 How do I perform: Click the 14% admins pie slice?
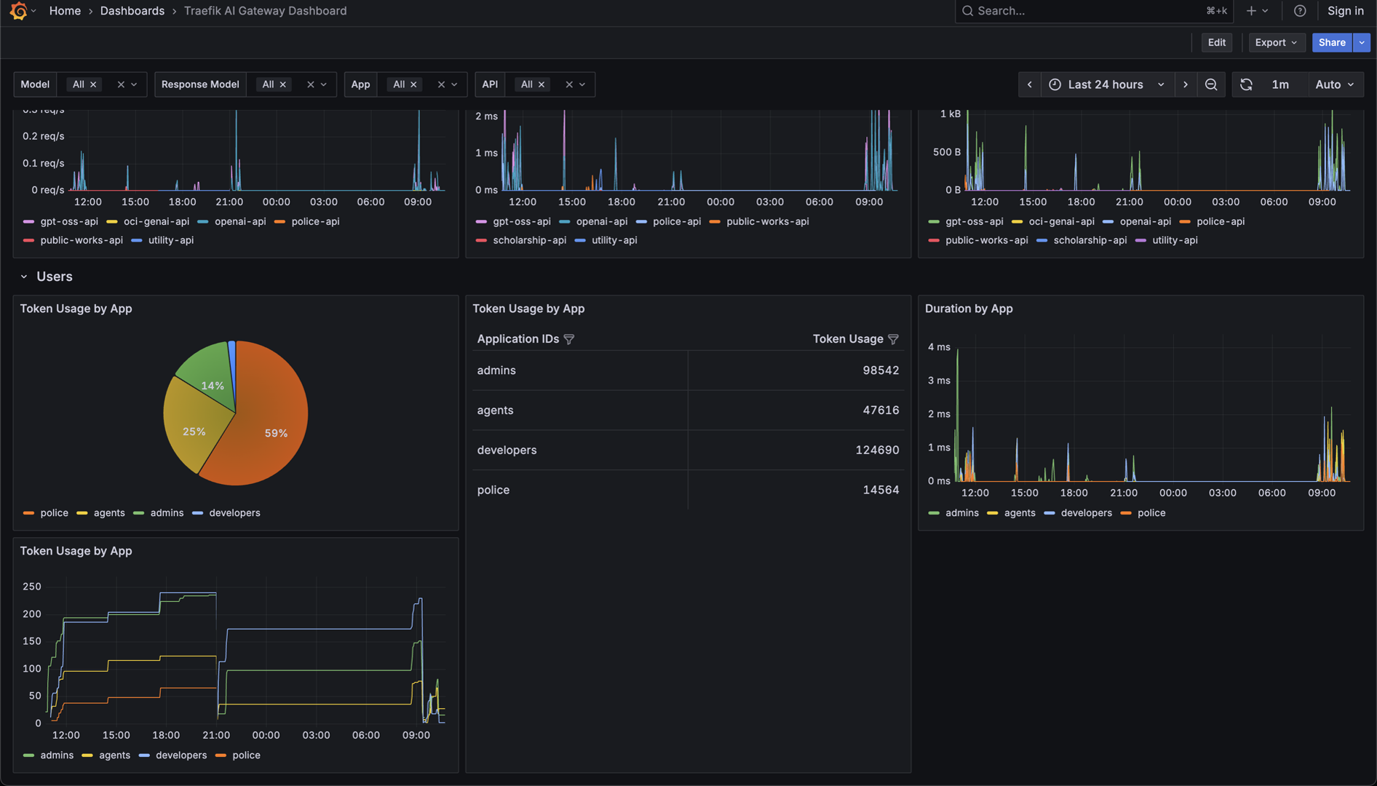[x=212, y=385]
